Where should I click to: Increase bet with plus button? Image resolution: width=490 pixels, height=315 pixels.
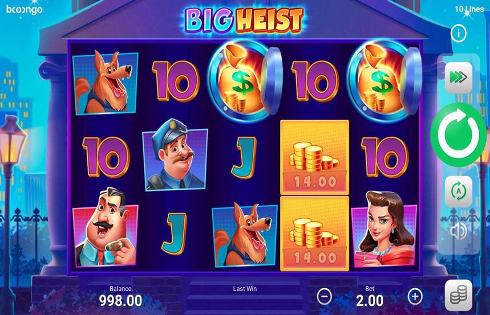click(x=415, y=296)
